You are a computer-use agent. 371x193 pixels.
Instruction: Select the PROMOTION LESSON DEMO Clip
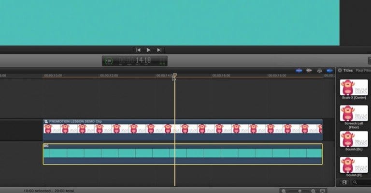click(183, 130)
